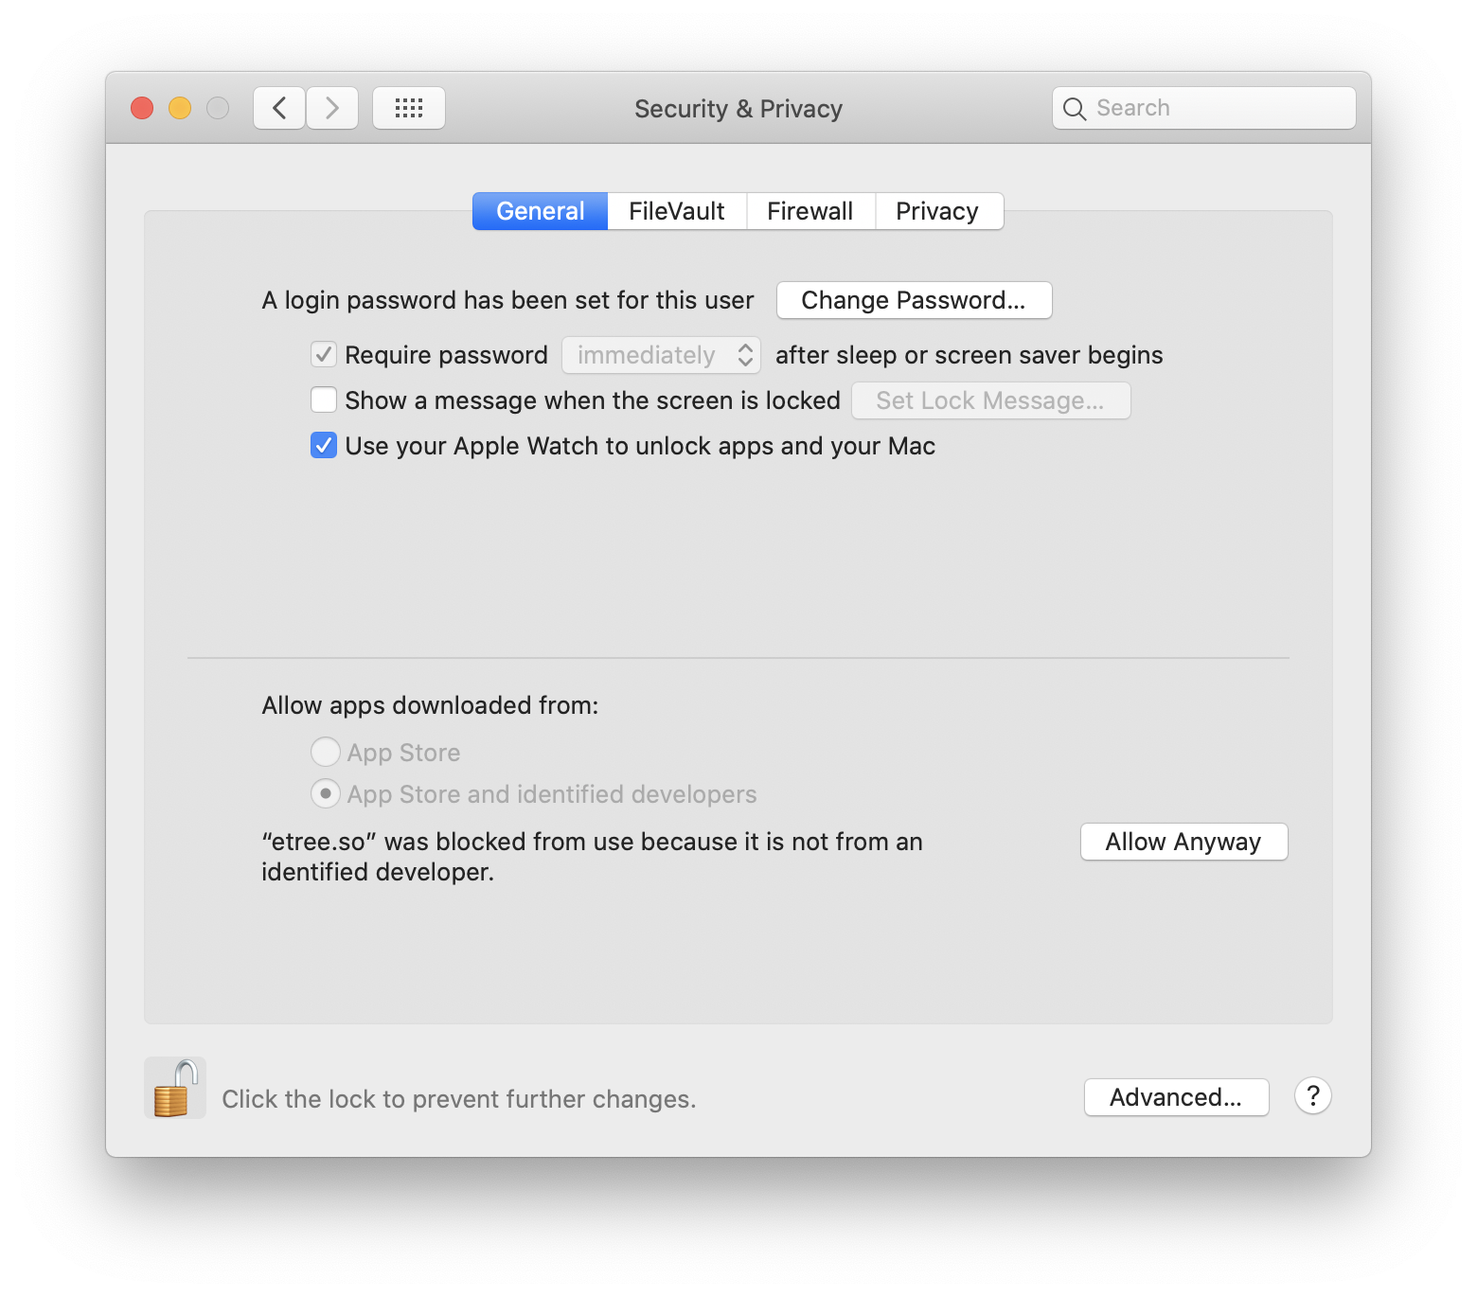Uncheck Use your Apple Watch to unlock
Viewport: 1477px width, 1297px height.
324,446
